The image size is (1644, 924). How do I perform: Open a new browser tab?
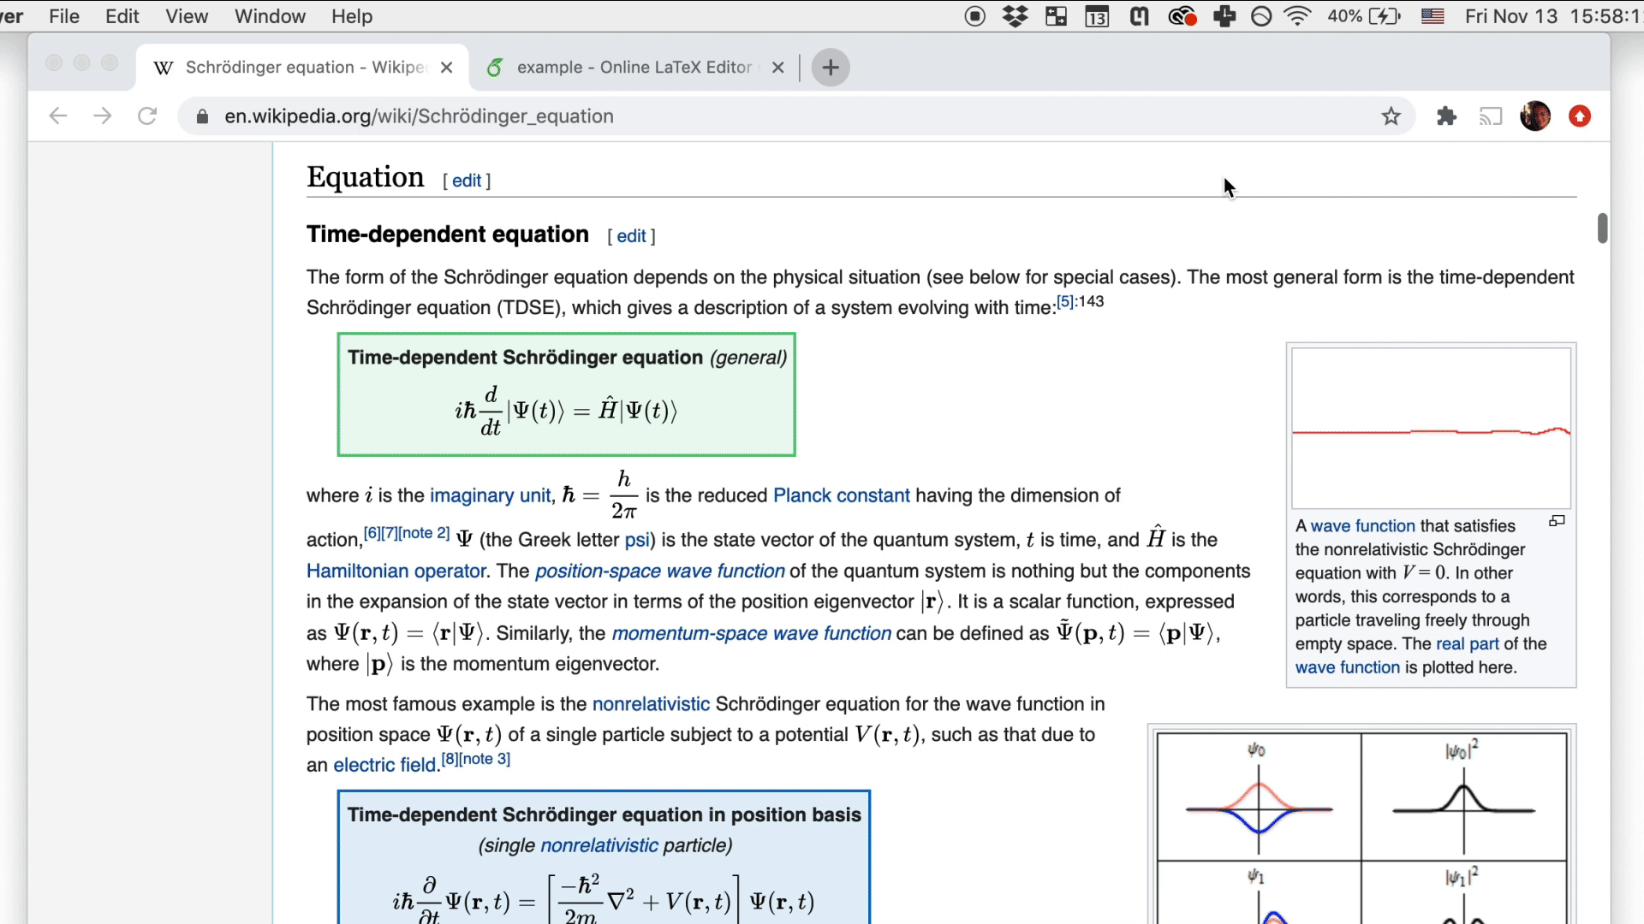click(x=830, y=68)
